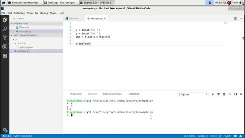Change line ending via LF status item

coord(220,136)
